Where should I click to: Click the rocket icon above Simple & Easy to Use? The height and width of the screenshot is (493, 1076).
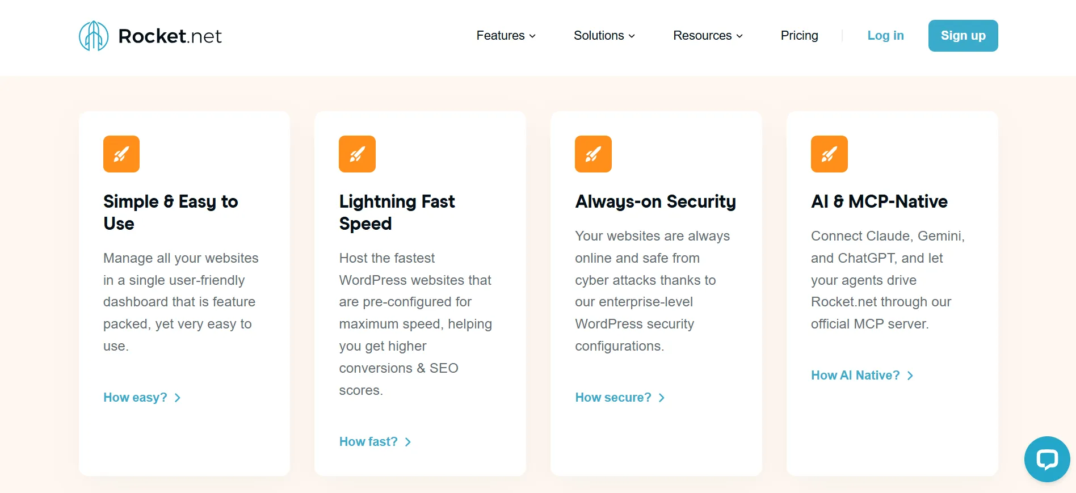click(121, 154)
